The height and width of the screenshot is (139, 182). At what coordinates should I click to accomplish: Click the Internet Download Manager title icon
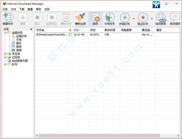click(5, 4)
